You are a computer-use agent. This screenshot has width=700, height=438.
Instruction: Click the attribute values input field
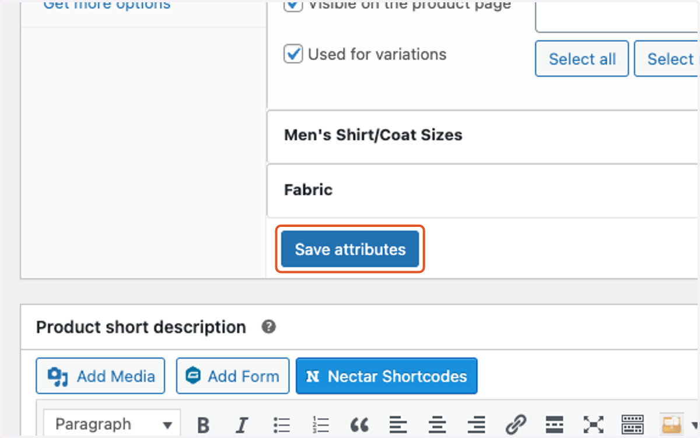pyautogui.click(x=617, y=16)
